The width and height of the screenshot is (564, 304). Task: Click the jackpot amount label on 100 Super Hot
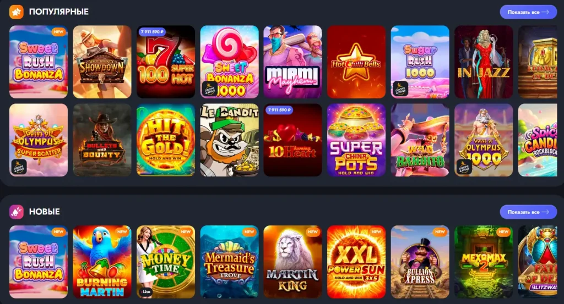(152, 32)
